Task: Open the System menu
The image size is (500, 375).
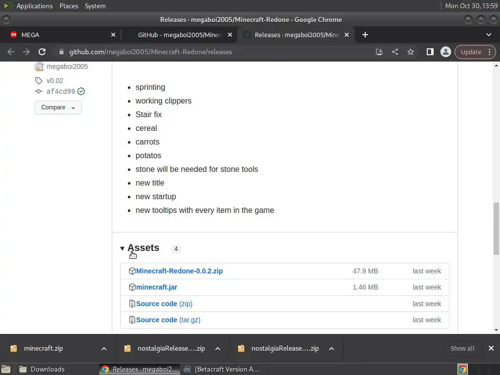Action: tap(95, 6)
